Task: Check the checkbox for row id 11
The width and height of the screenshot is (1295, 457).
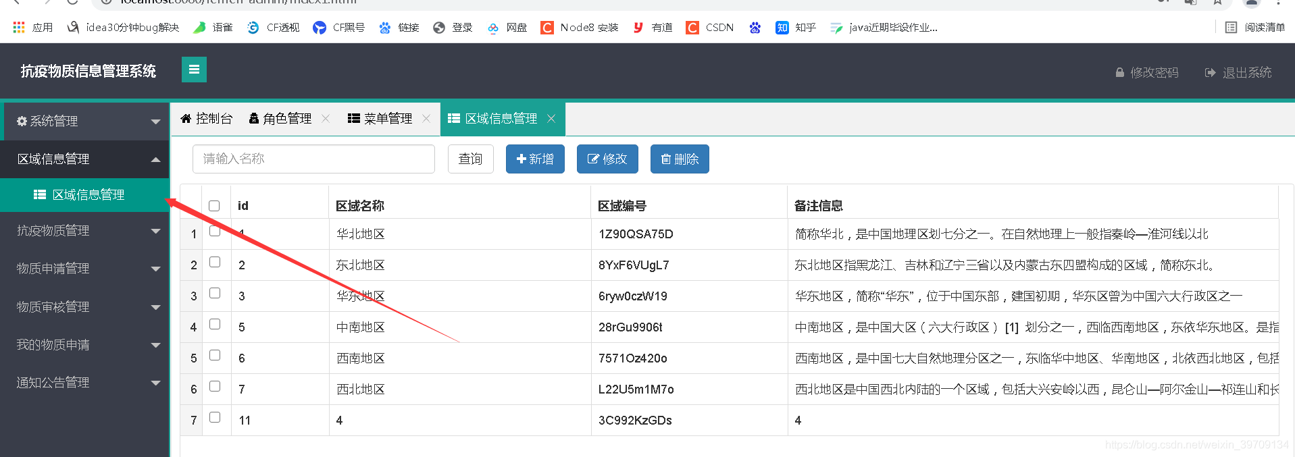Action: (x=215, y=417)
